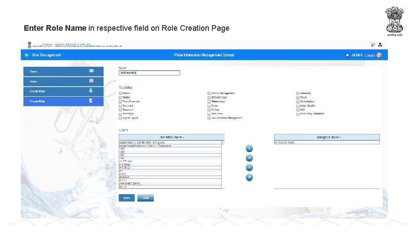Select Create Role in sidebar
The height and width of the screenshot is (234, 416).
(x=63, y=101)
